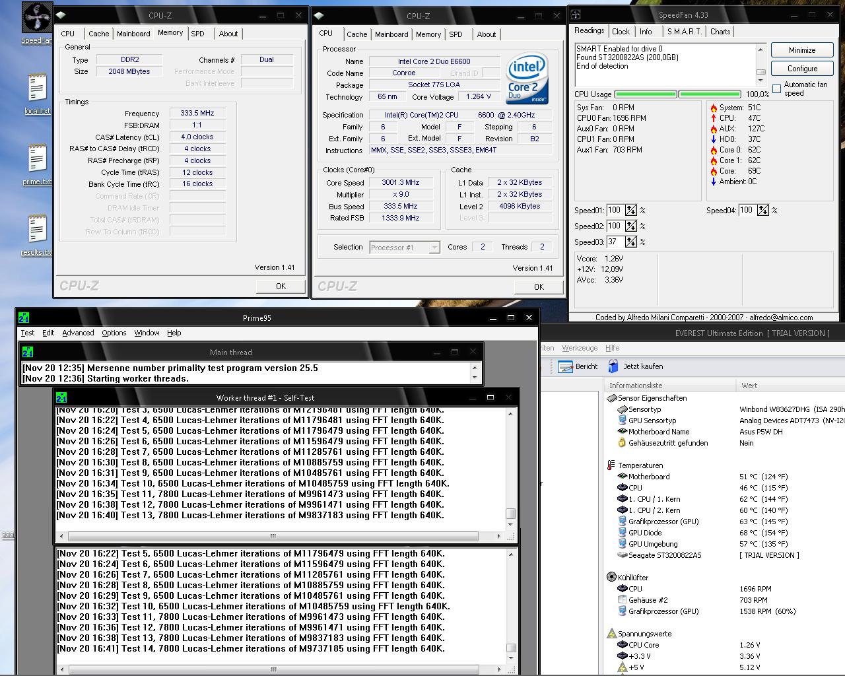Click Prime95 title bar app icon
The height and width of the screenshot is (676, 845).
[x=24, y=318]
